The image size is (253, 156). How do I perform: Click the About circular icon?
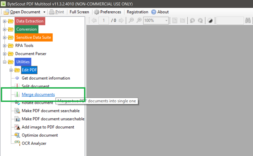point(154,12)
